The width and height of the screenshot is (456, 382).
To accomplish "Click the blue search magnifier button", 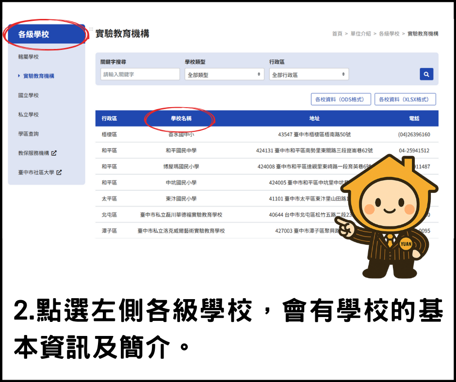I will click(x=426, y=74).
